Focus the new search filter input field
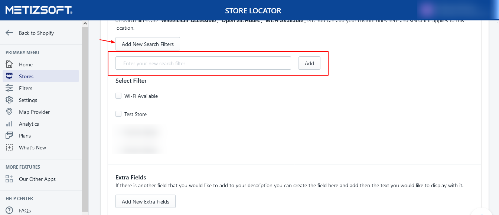The image size is (499, 215). (x=203, y=63)
